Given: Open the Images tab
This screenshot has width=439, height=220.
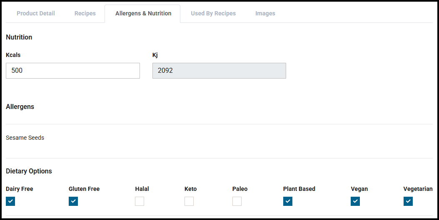Looking at the screenshot, I should point(265,13).
